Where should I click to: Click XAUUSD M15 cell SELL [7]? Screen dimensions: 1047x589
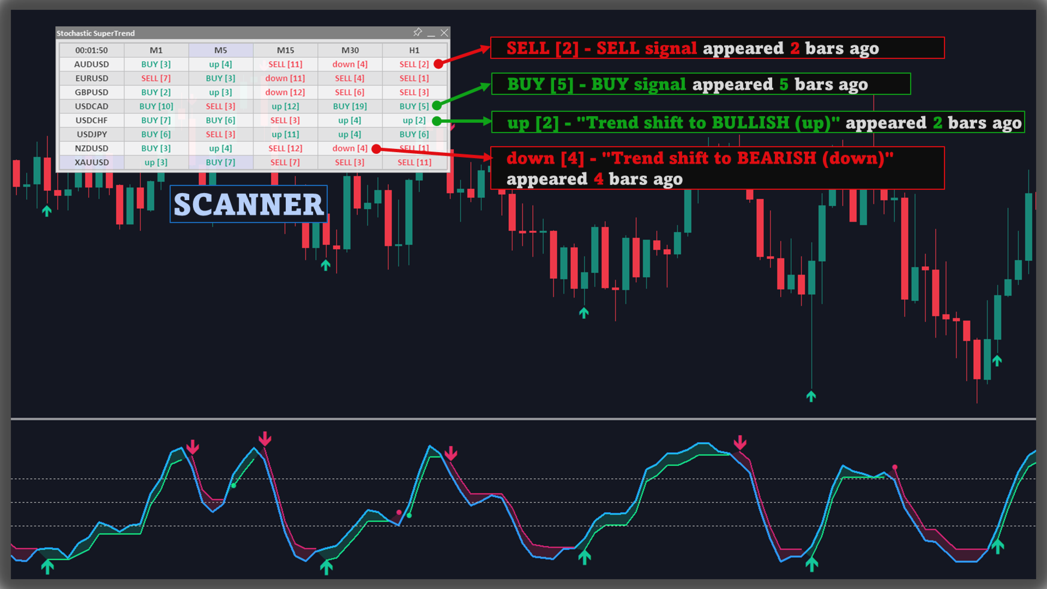286,163
